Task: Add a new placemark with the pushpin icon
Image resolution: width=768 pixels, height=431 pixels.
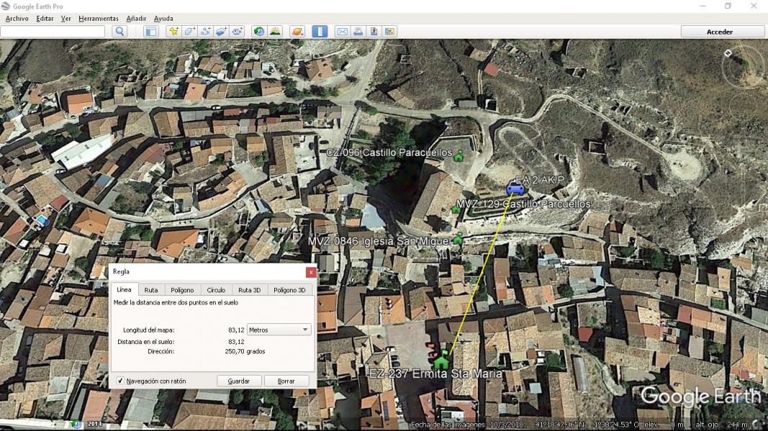Action: click(x=173, y=32)
